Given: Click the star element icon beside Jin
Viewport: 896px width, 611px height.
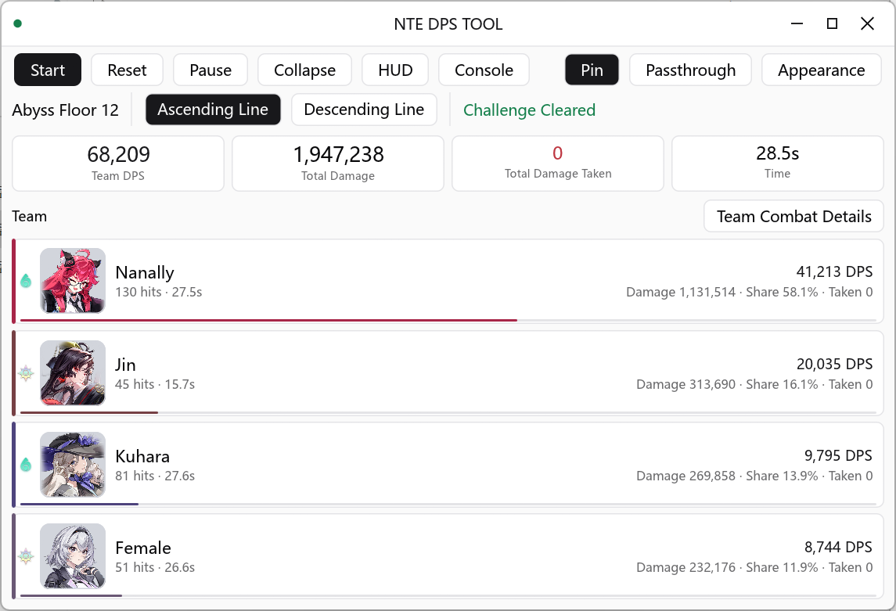Looking at the screenshot, I should point(26,373).
